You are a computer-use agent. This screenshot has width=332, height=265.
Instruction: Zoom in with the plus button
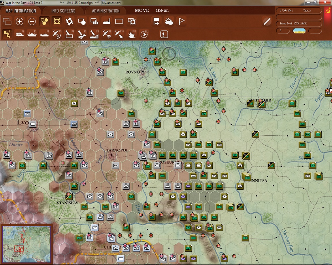[20, 21]
